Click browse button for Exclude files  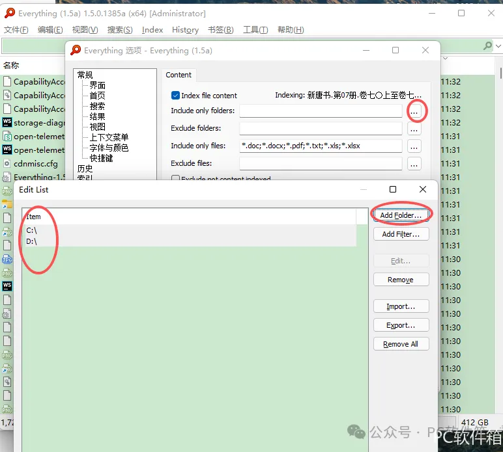414,164
